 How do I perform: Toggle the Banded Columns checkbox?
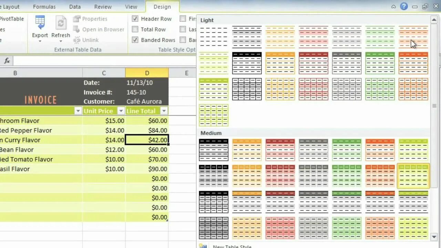pyautogui.click(x=183, y=40)
